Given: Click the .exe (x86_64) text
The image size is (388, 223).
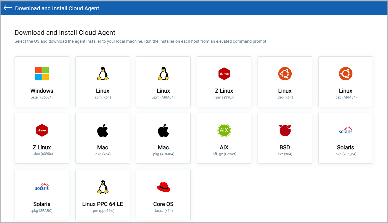Looking at the screenshot, I should click(x=42, y=97).
